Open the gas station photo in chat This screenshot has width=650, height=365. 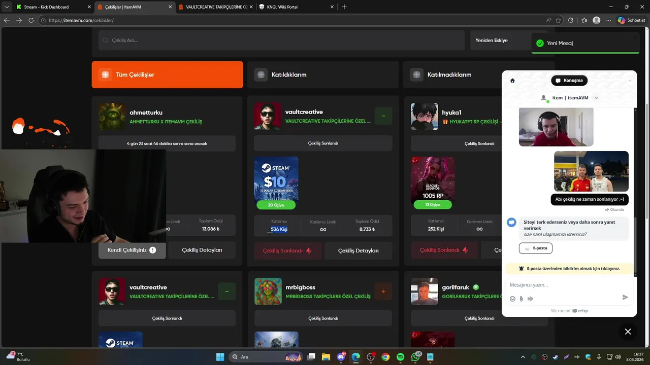click(x=591, y=171)
